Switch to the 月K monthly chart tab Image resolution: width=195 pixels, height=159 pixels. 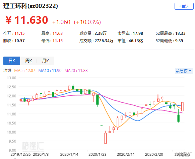click(x=45, y=61)
